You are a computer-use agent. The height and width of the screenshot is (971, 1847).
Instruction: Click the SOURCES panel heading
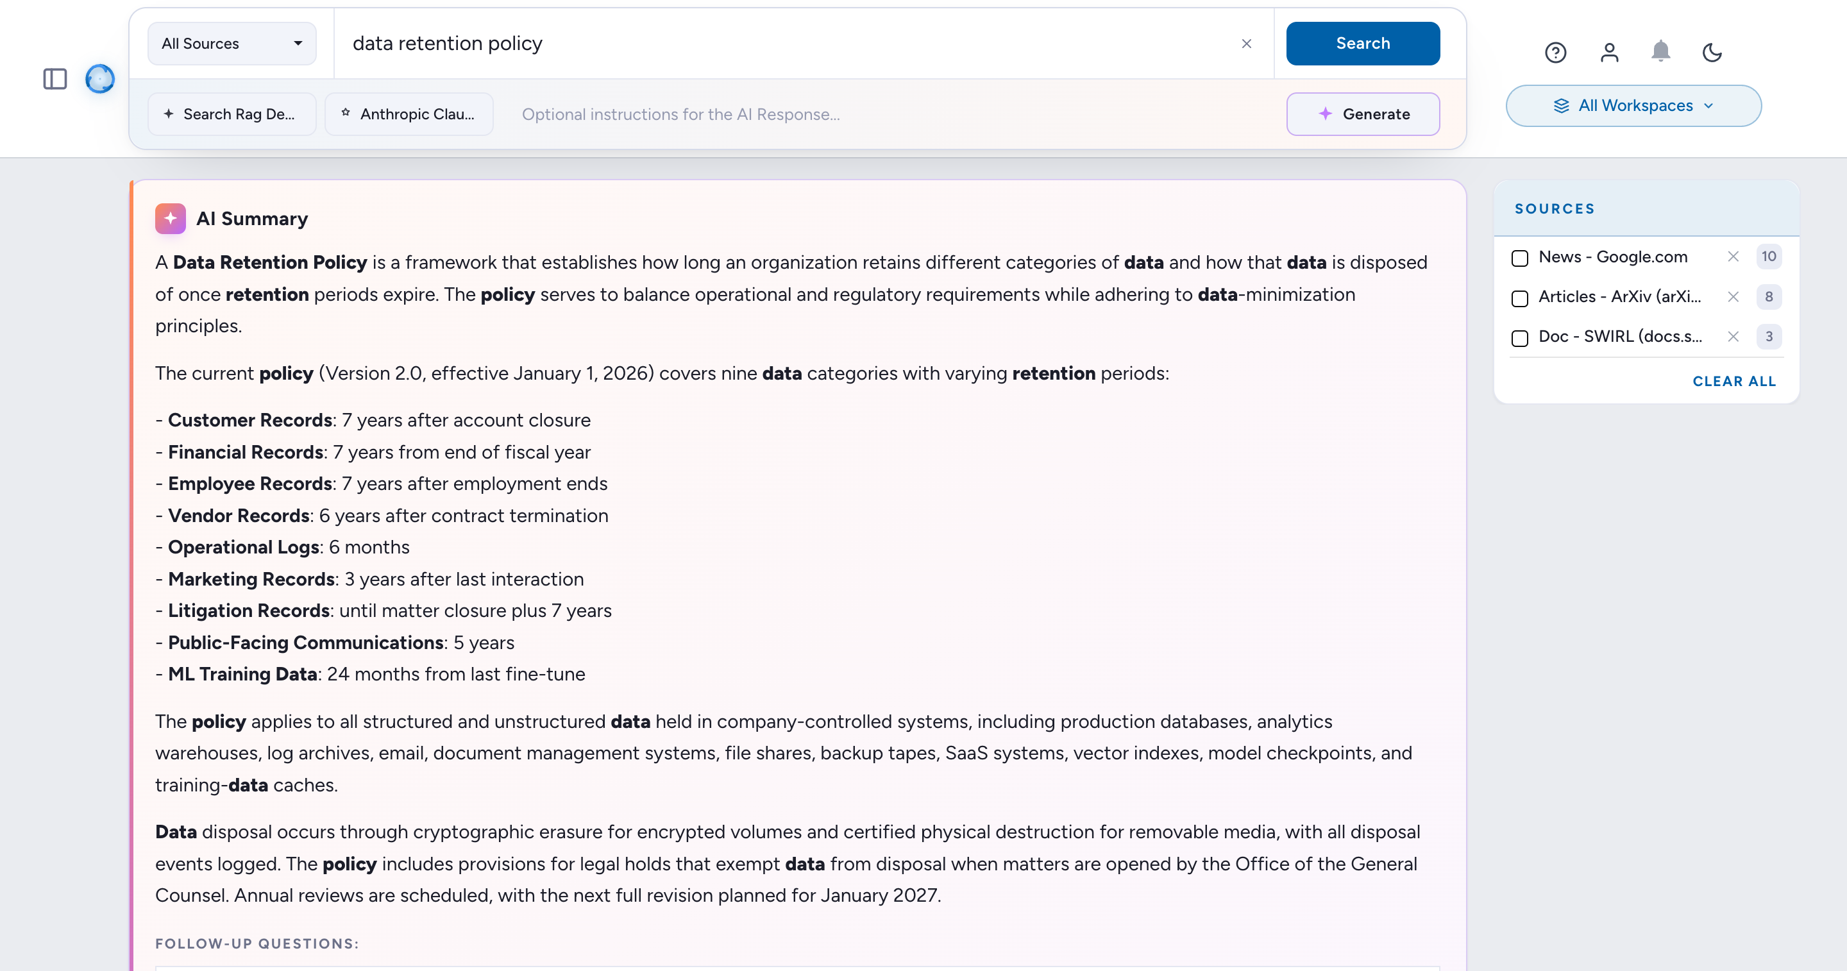click(x=1555, y=208)
